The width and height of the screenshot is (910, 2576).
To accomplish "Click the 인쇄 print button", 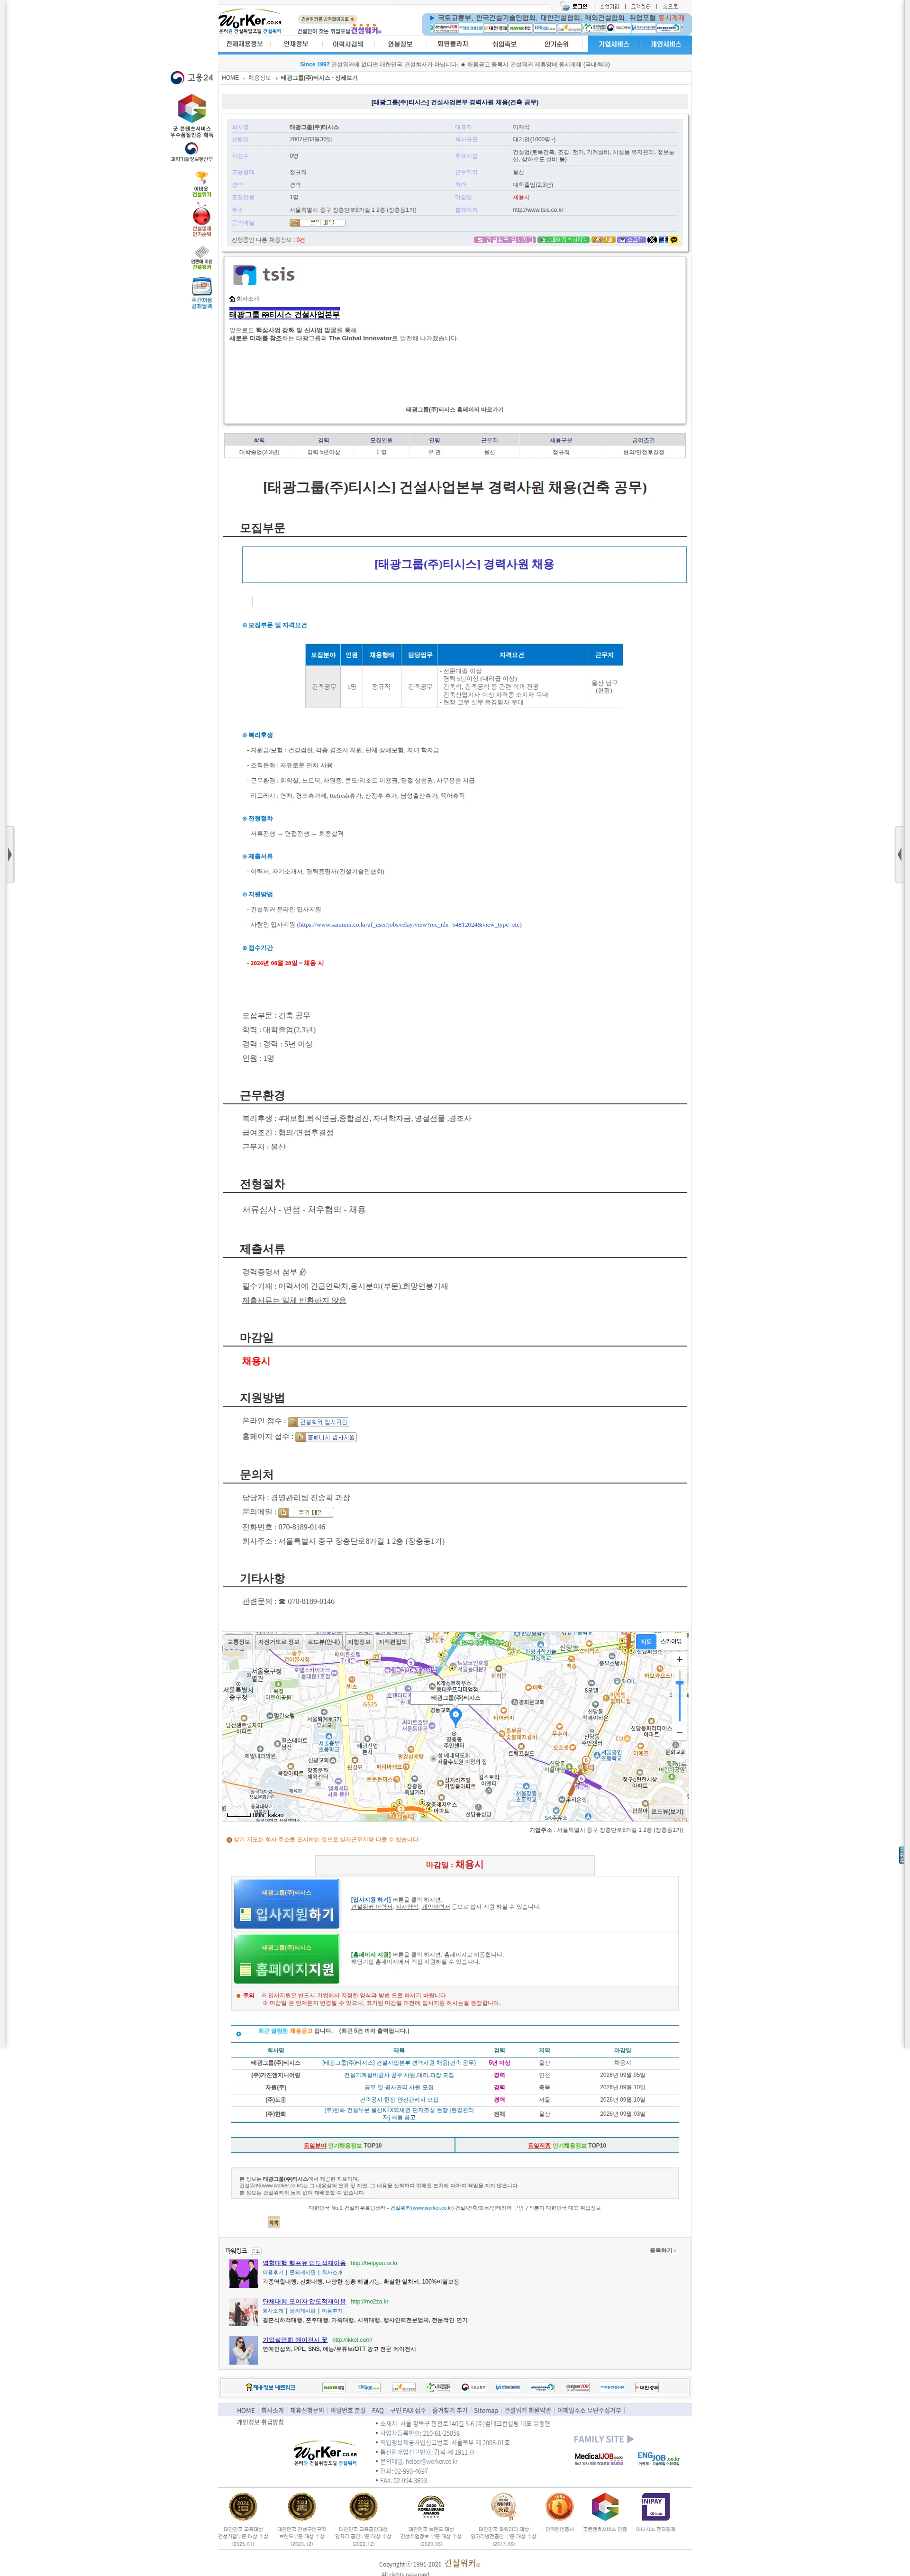I will click(603, 240).
